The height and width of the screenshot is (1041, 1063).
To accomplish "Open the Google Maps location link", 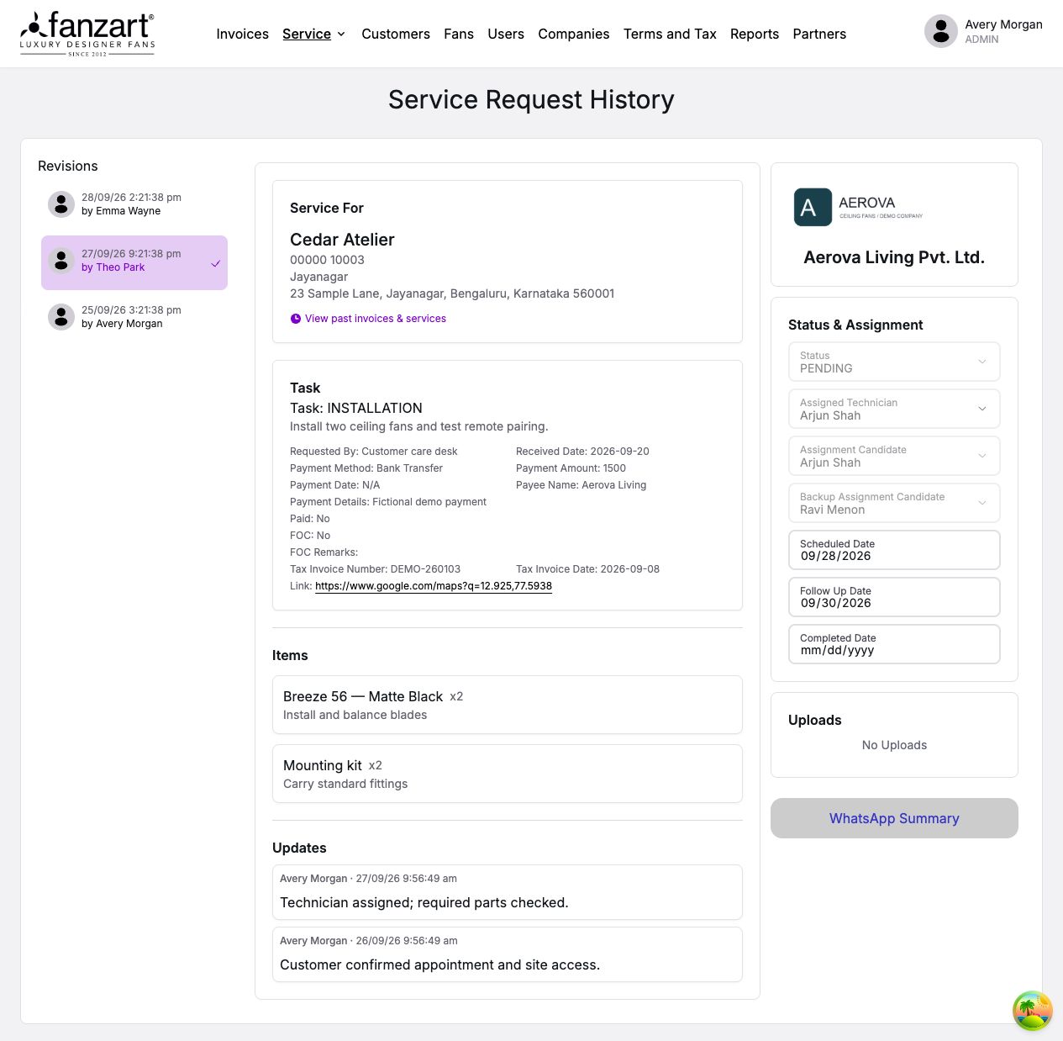I will pos(434,586).
